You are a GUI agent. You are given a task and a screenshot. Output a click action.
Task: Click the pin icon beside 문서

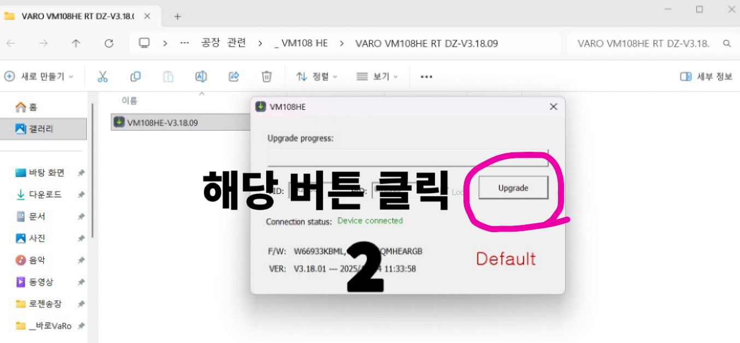pyautogui.click(x=81, y=216)
